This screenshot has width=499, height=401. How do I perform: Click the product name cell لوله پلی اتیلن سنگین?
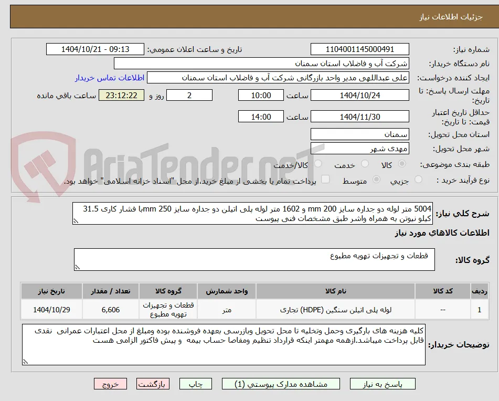(335, 310)
